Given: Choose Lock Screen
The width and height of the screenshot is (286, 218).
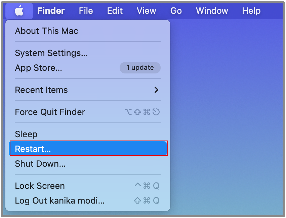Looking at the screenshot, I should pyautogui.click(x=40, y=186).
